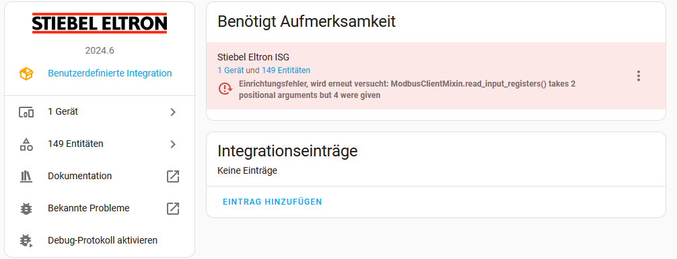Open the 149 Entitäten list item
The width and height of the screenshot is (677, 259).
pyautogui.click(x=100, y=144)
